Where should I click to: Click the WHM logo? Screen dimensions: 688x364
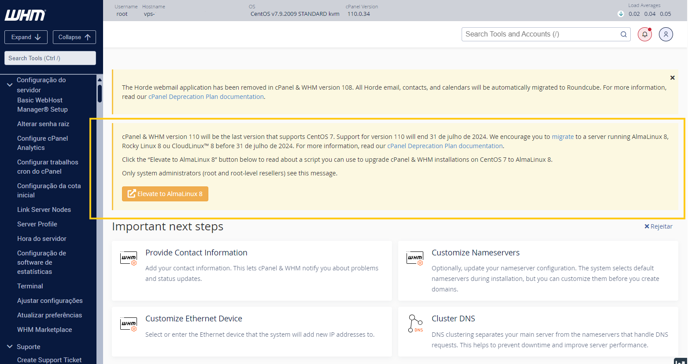(25, 15)
